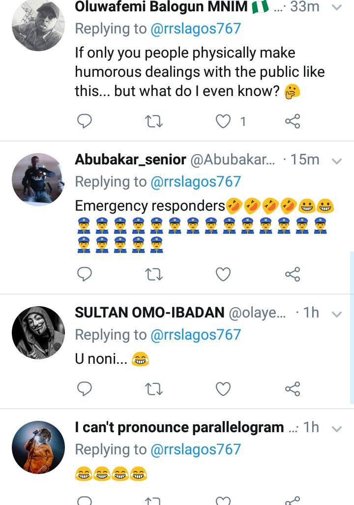Like Abubakar_senior's Emergency responders tweet
Viewport: 354px width, 505px height.
pyautogui.click(x=224, y=274)
